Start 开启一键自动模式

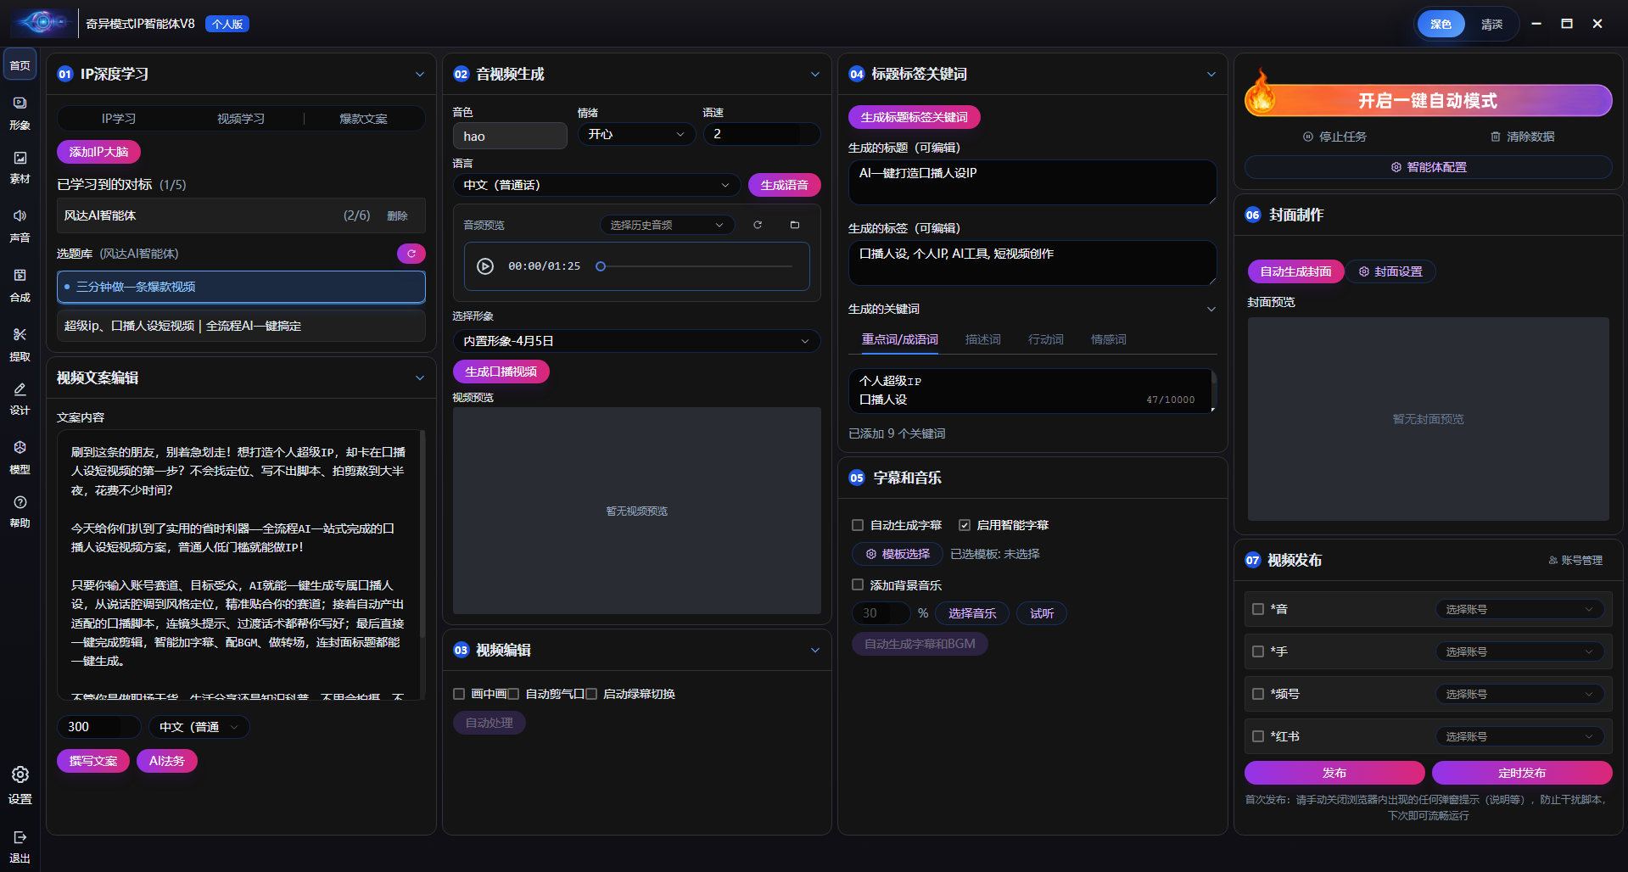[x=1428, y=101]
